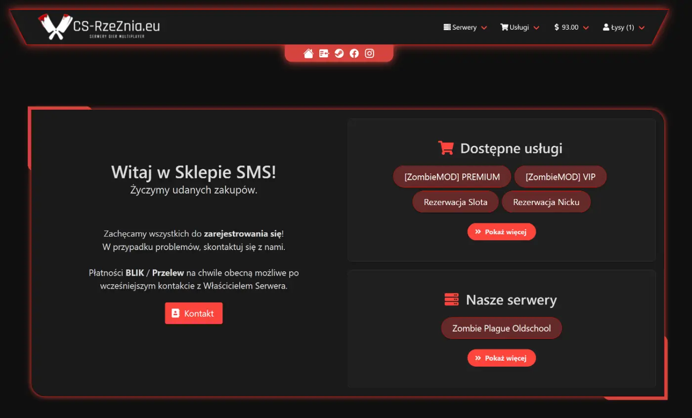Click Pokaż więcej under Dostępne usługi

pos(501,232)
